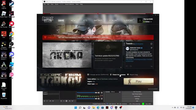196x110 pixels.
Task: Click the Play button in the launcher
Action: pos(139,82)
